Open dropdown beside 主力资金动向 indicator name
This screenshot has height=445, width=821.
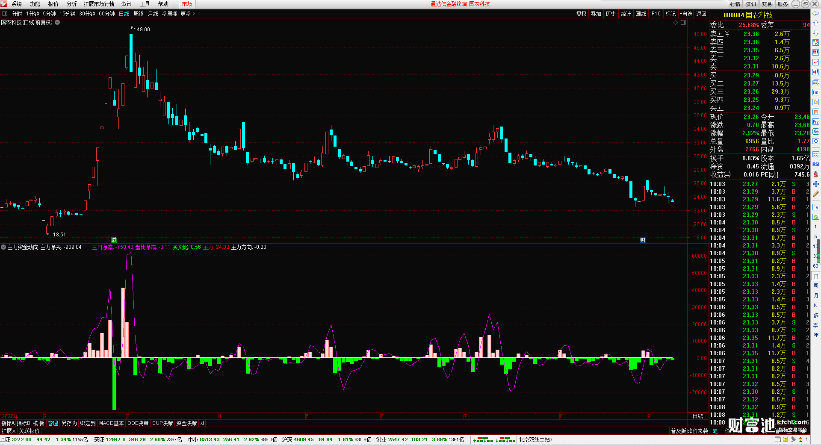[3, 247]
